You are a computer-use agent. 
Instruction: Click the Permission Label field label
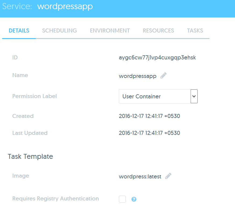pyautogui.click(x=35, y=96)
